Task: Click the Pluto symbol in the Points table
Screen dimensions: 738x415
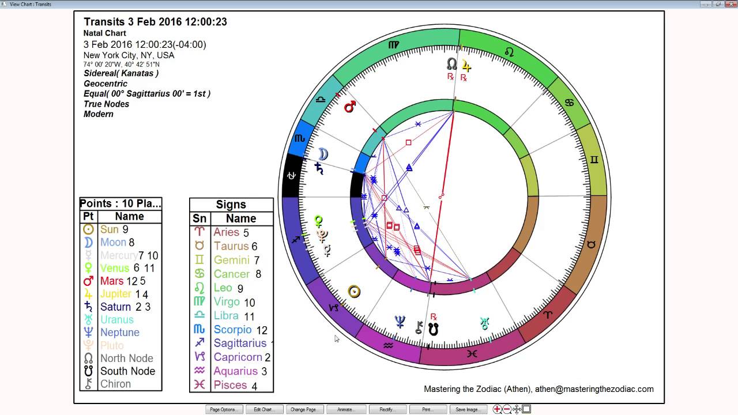Action: [88, 345]
